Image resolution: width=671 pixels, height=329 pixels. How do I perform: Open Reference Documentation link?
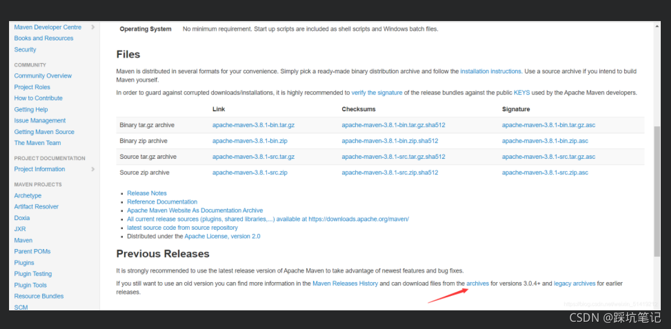point(162,201)
